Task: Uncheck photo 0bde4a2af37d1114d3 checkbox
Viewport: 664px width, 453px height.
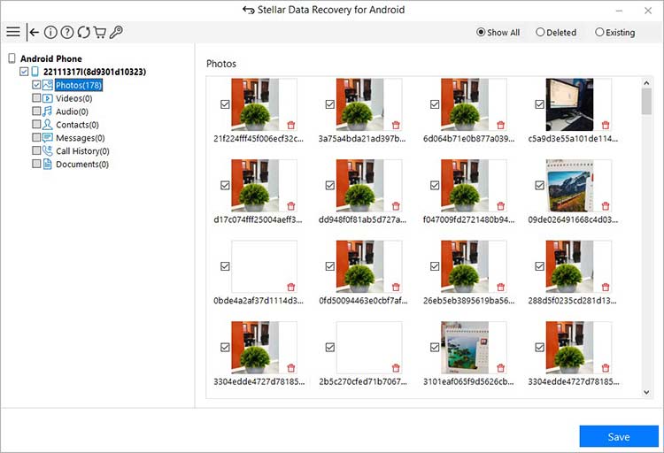Action: 225,266
